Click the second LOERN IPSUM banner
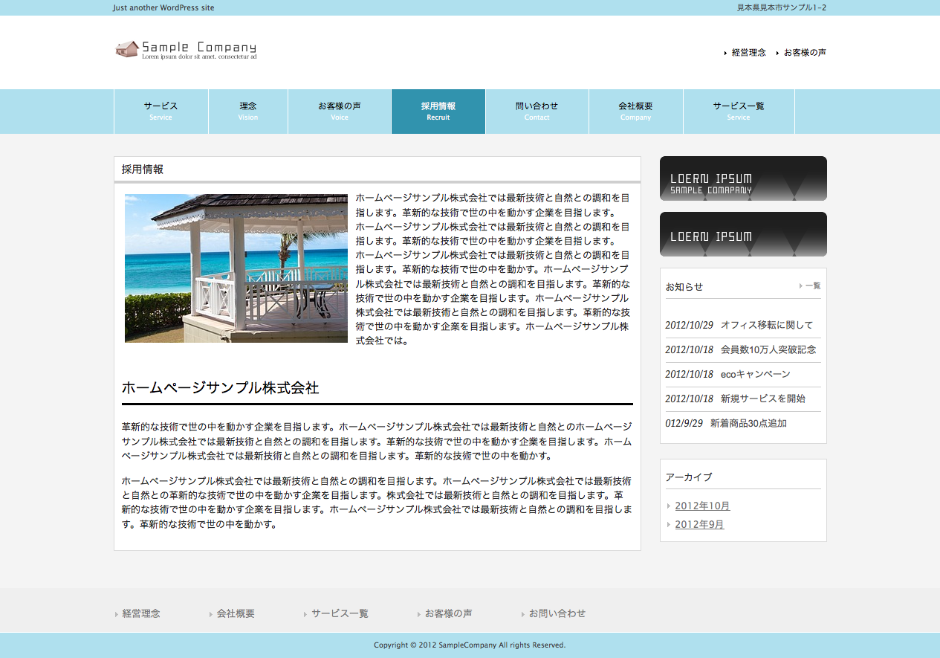The image size is (940, 658). point(743,234)
